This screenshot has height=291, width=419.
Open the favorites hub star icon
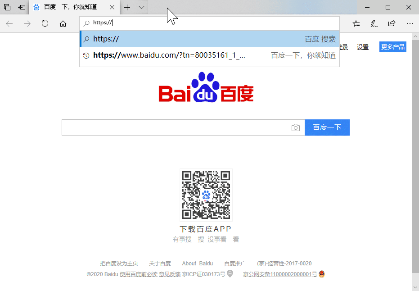[x=356, y=23]
